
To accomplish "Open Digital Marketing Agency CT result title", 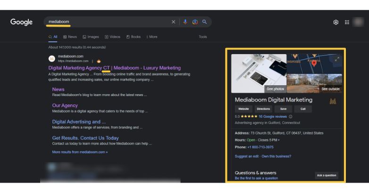I will [x=115, y=68].
